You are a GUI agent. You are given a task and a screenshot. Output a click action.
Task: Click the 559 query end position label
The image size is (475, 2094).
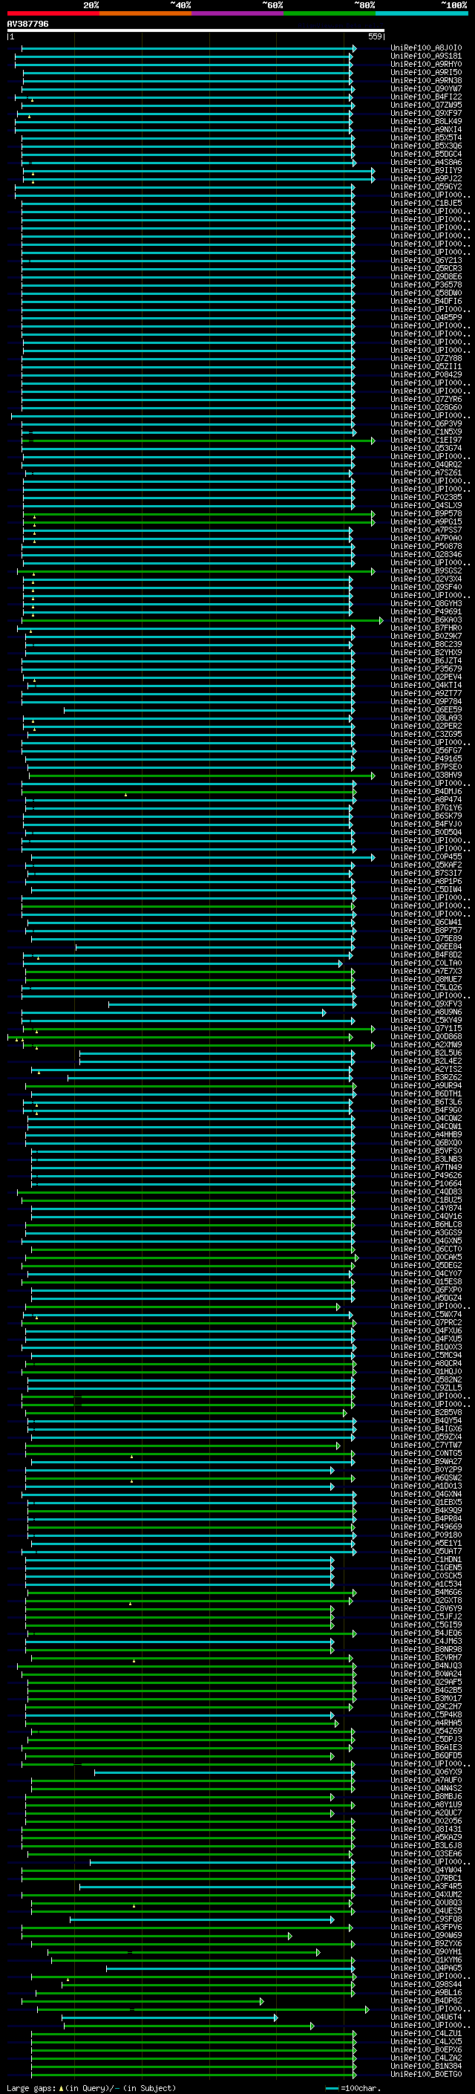coord(374,36)
